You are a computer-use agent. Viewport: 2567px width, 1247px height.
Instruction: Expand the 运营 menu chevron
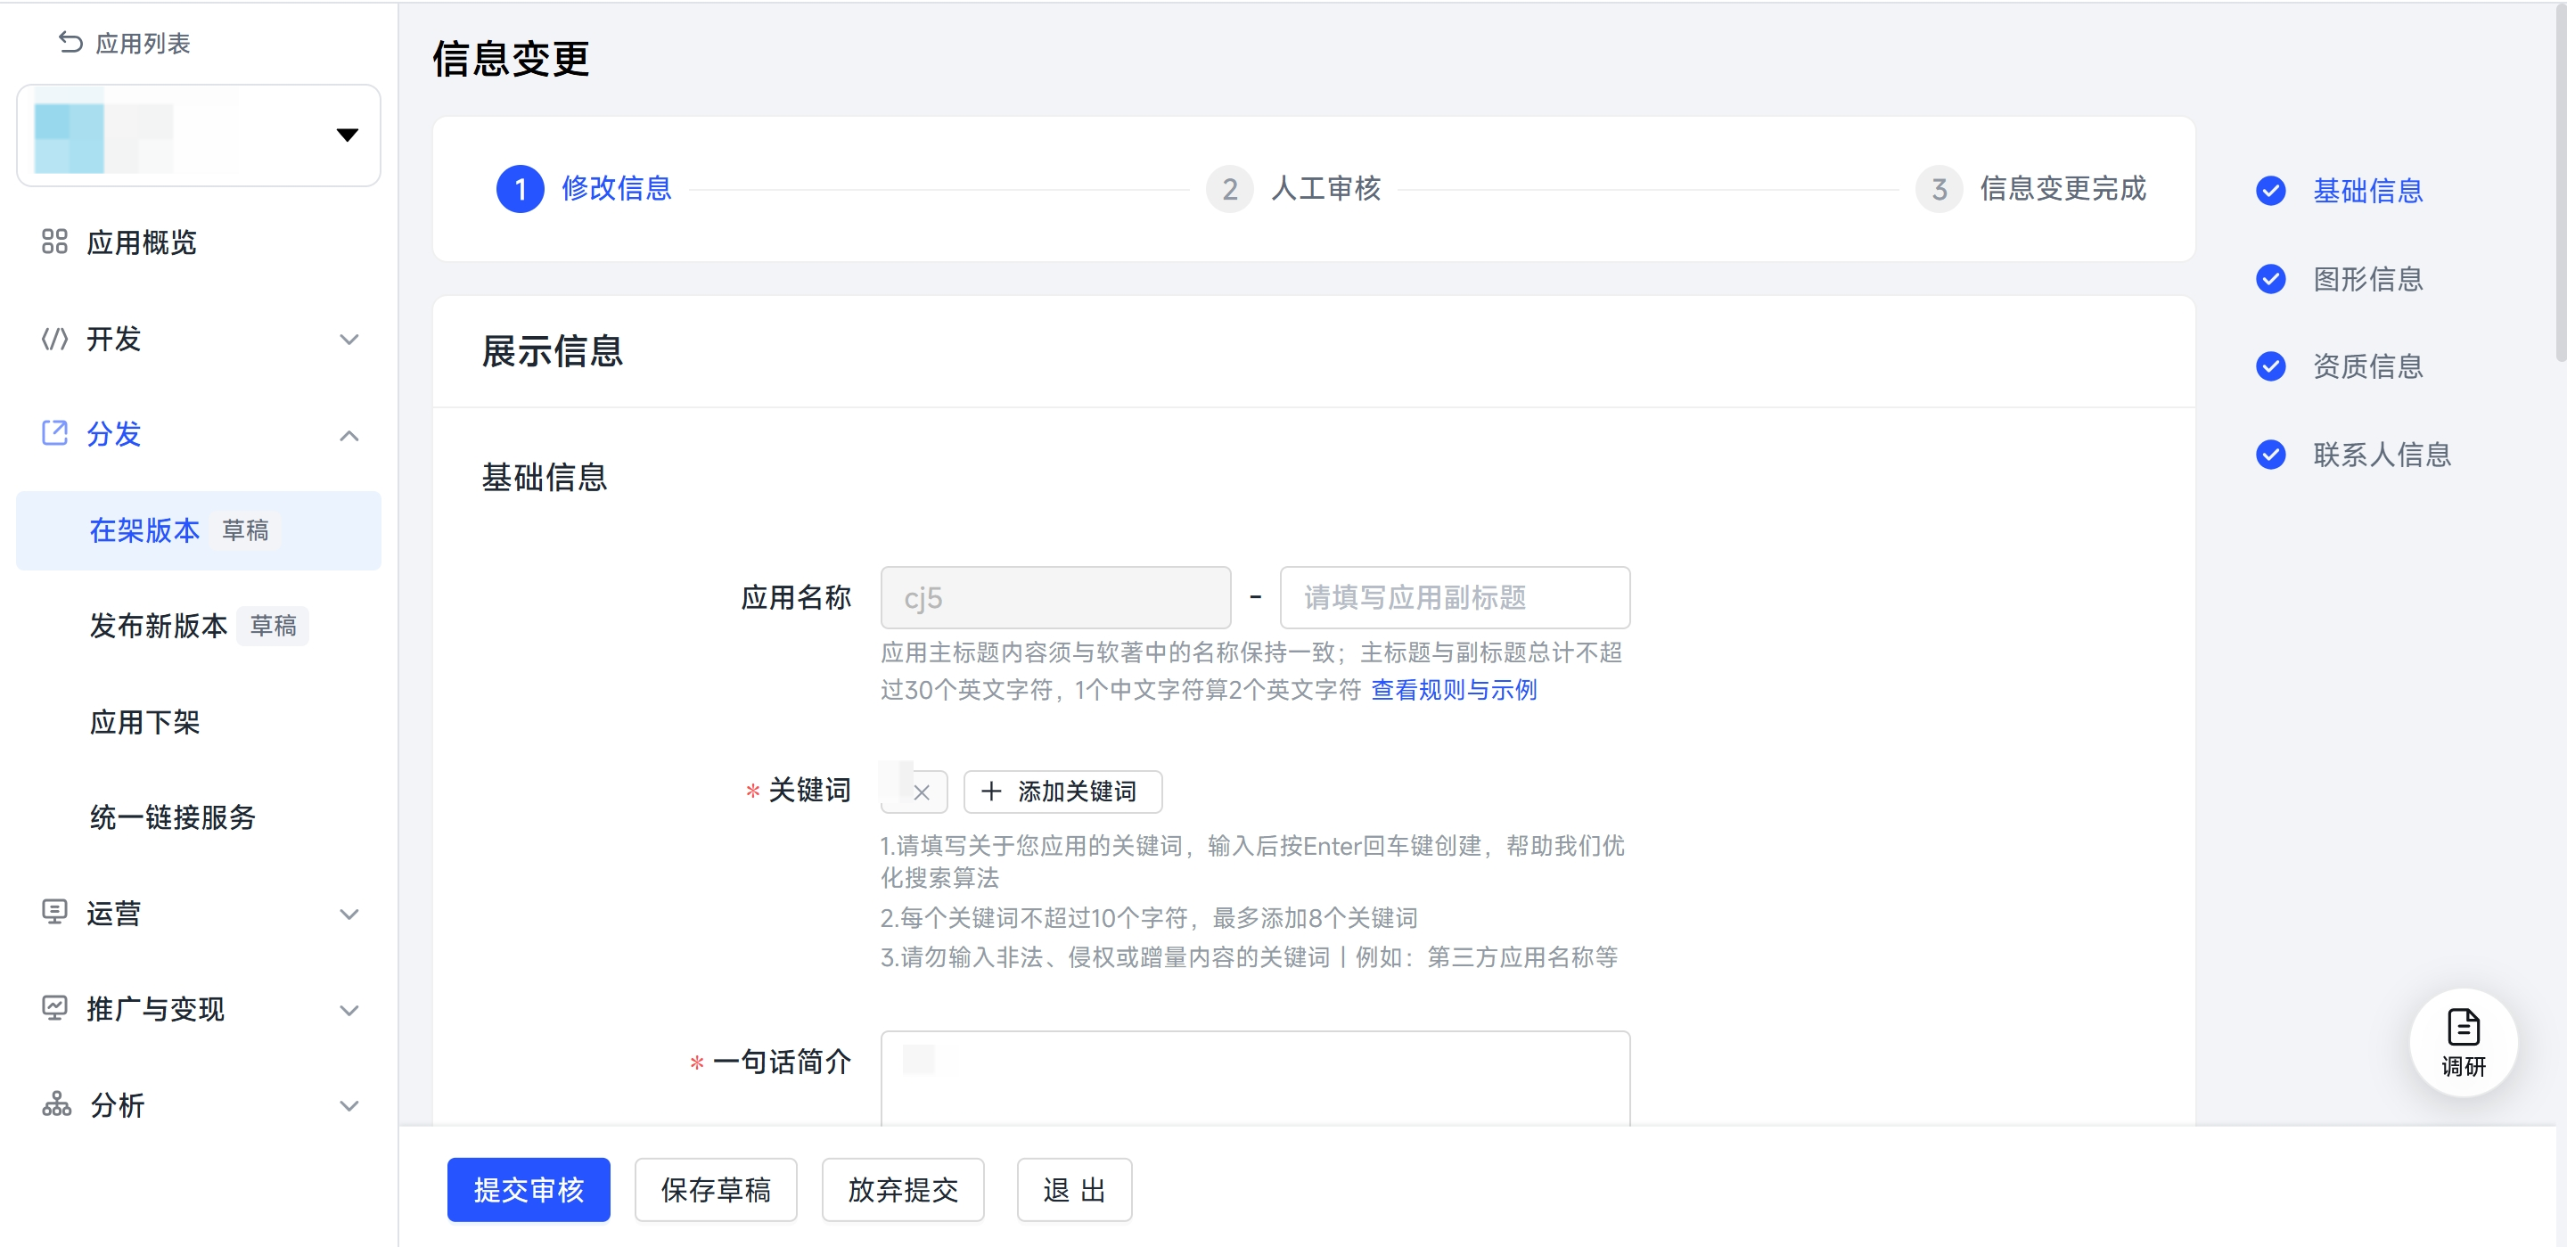349,914
